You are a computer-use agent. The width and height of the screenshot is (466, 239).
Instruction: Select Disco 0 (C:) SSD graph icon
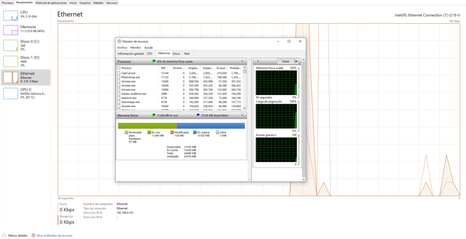point(10,45)
